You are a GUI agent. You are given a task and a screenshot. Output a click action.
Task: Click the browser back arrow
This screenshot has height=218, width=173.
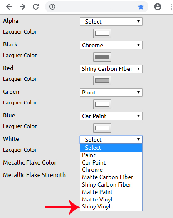tap(9, 7)
